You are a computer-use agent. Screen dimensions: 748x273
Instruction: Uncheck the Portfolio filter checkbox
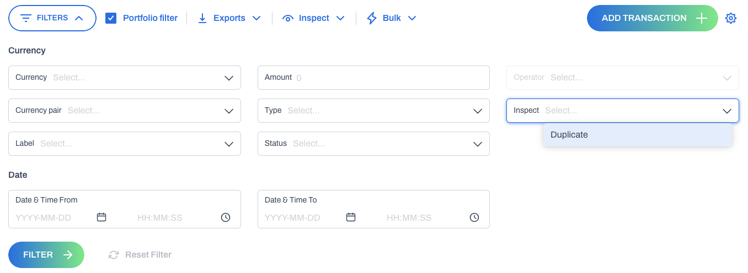pos(111,18)
